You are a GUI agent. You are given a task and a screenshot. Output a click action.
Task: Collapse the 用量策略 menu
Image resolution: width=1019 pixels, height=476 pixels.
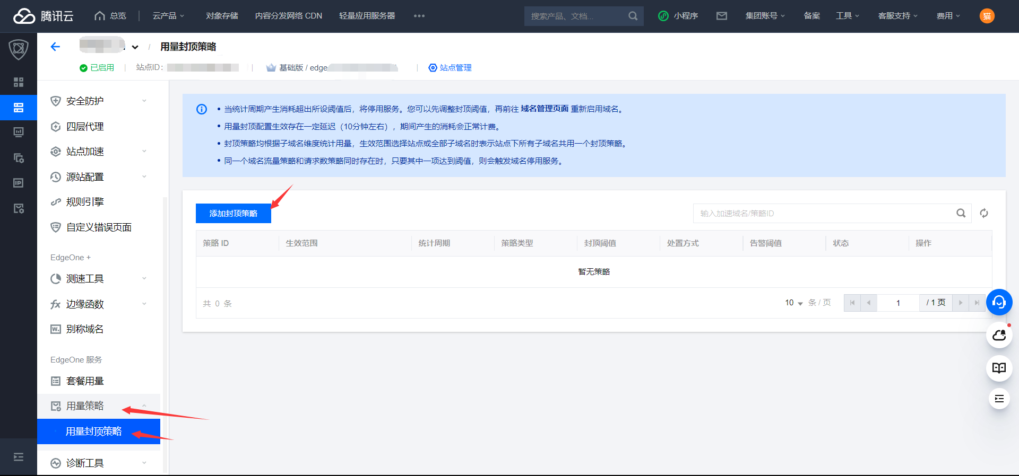tap(99, 406)
